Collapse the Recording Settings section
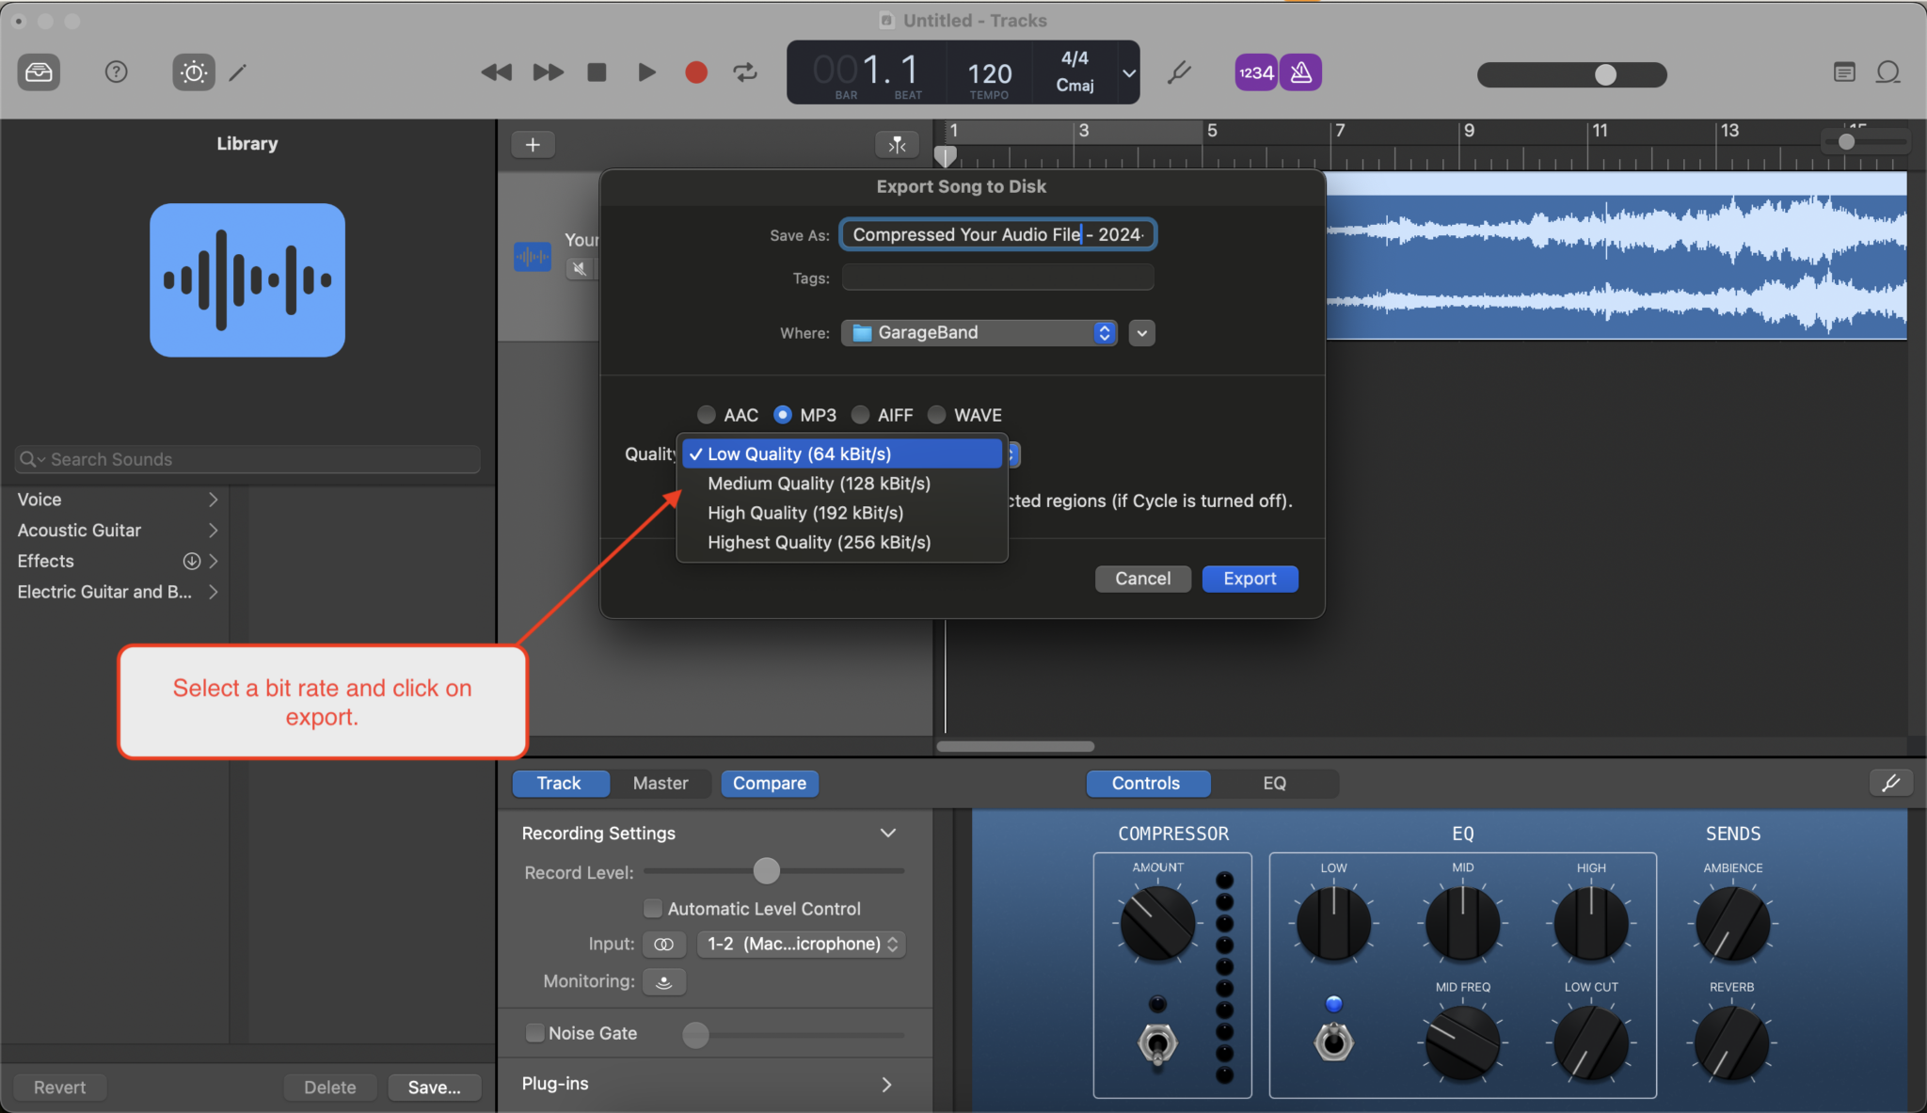 [887, 833]
